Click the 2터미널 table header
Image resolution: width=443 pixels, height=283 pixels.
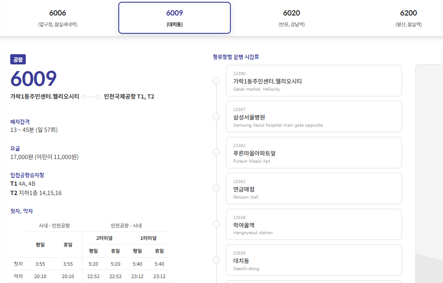pos(104,238)
